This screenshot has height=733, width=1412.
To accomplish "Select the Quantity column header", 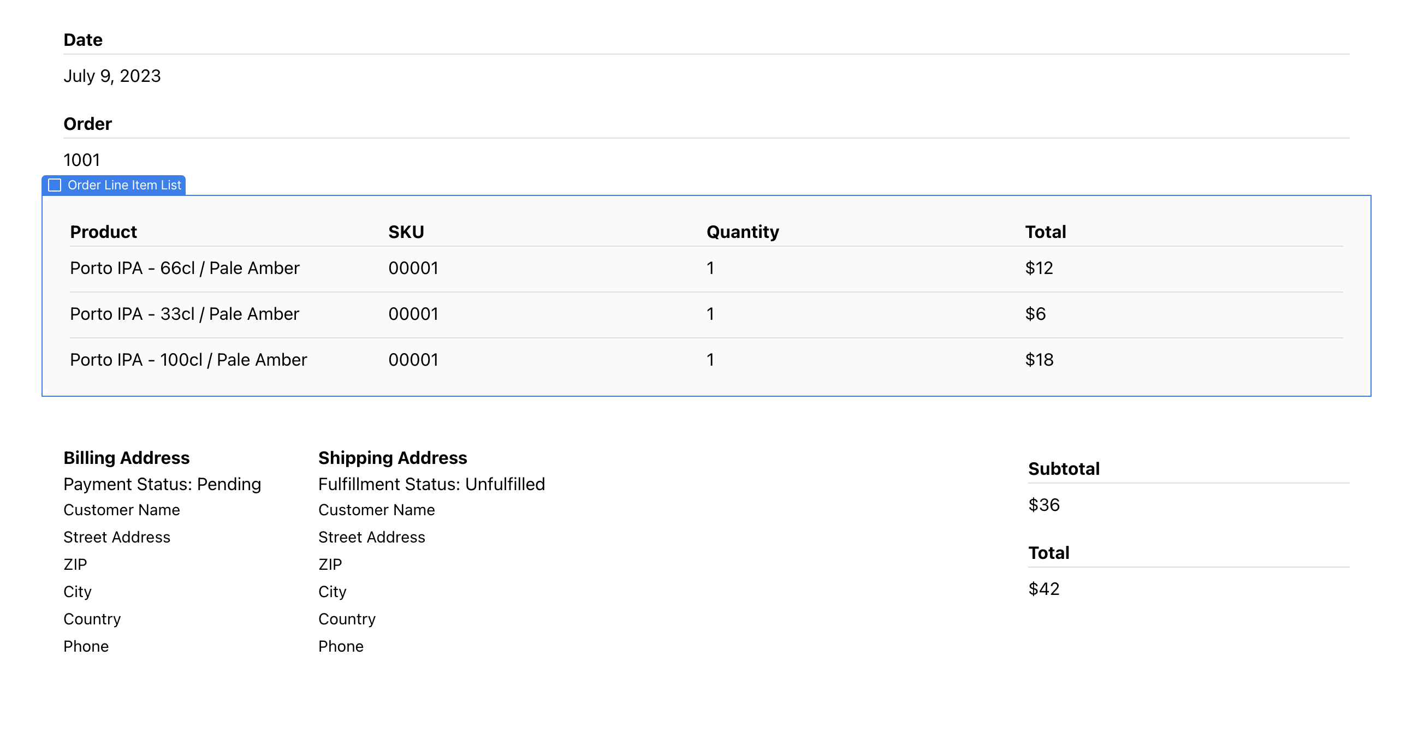I will [x=743, y=232].
